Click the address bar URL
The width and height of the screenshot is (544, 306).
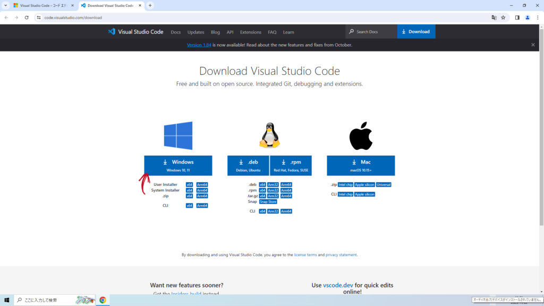(73, 18)
